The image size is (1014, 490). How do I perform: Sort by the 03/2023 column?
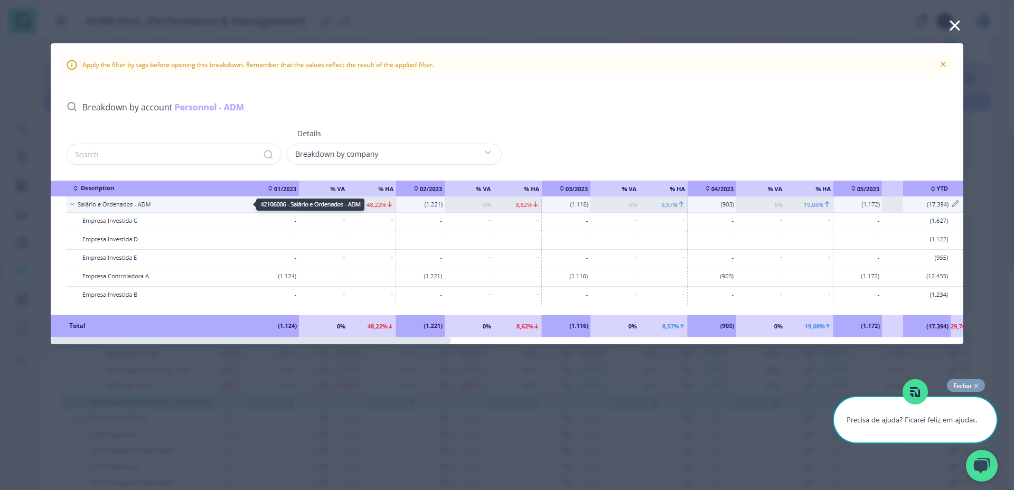(574, 189)
